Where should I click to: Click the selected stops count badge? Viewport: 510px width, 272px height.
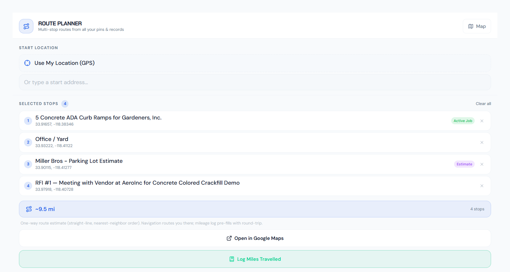(65, 104)
